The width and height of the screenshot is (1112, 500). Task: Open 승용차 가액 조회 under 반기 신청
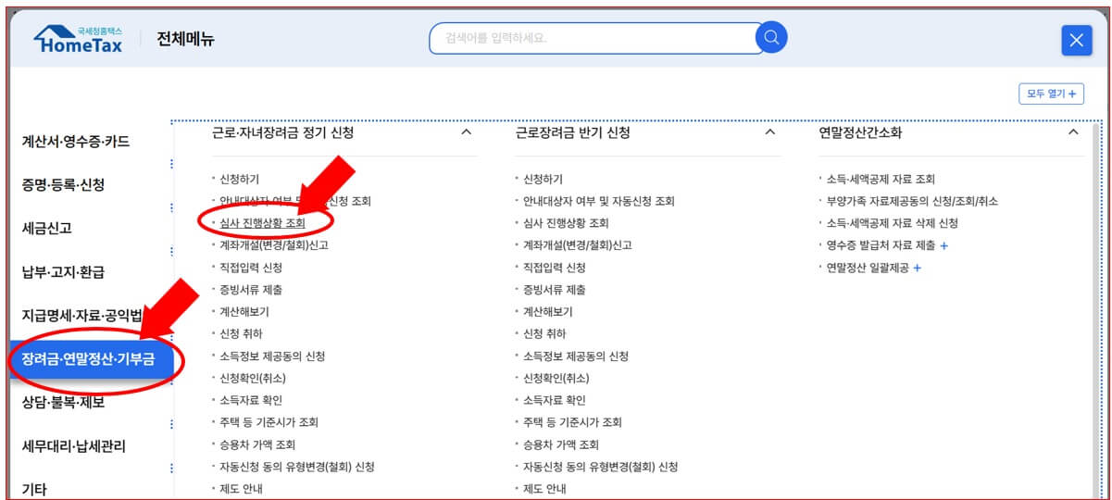(560, 444)
